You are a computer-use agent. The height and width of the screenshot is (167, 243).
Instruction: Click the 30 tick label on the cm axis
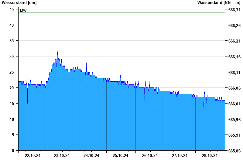click(12, 56)
